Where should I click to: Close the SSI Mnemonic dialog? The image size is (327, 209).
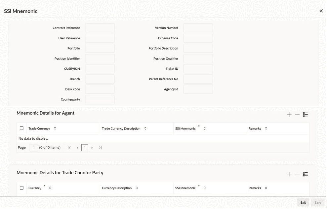tap(321, 11)
